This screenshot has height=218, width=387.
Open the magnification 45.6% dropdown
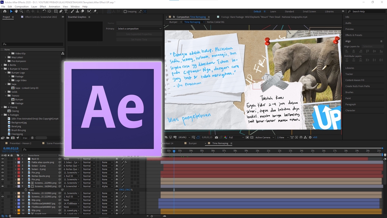(184, 137)
